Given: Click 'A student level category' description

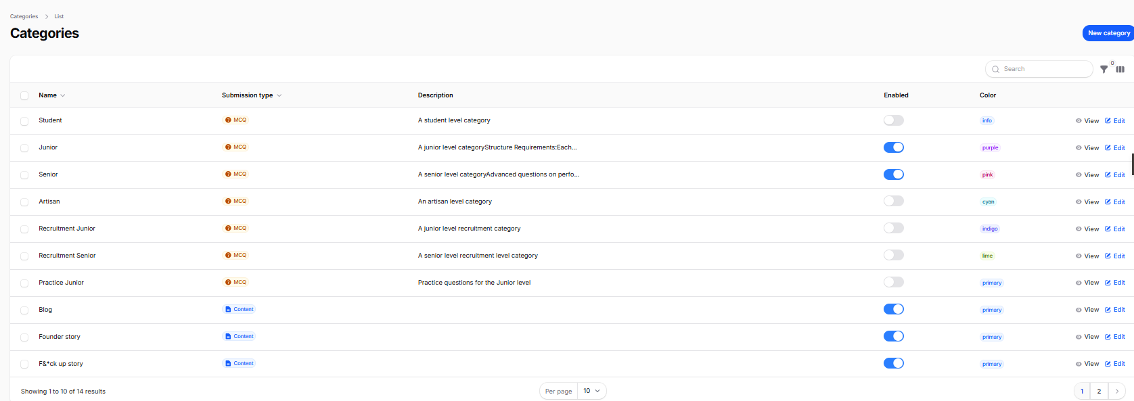Looking at the screenshot, I should coord(454,120).
